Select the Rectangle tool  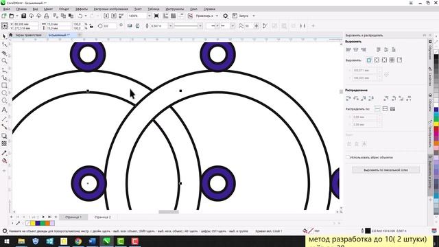click(x=4, y=85)
